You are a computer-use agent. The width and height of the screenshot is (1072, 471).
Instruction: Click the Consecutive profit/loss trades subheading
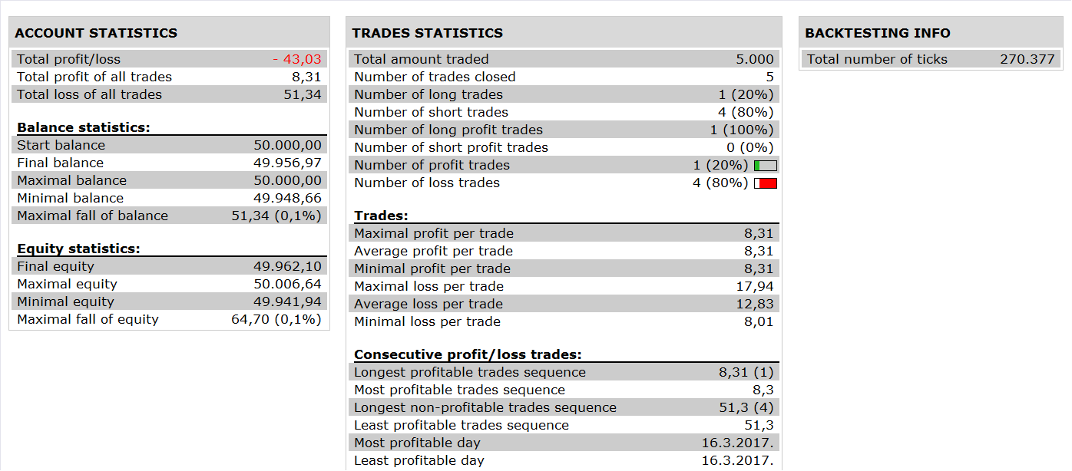click(x=468, y=354)
